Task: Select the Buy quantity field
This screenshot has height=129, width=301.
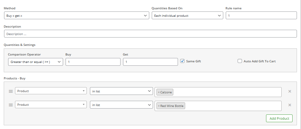Action: coord(93,62)
